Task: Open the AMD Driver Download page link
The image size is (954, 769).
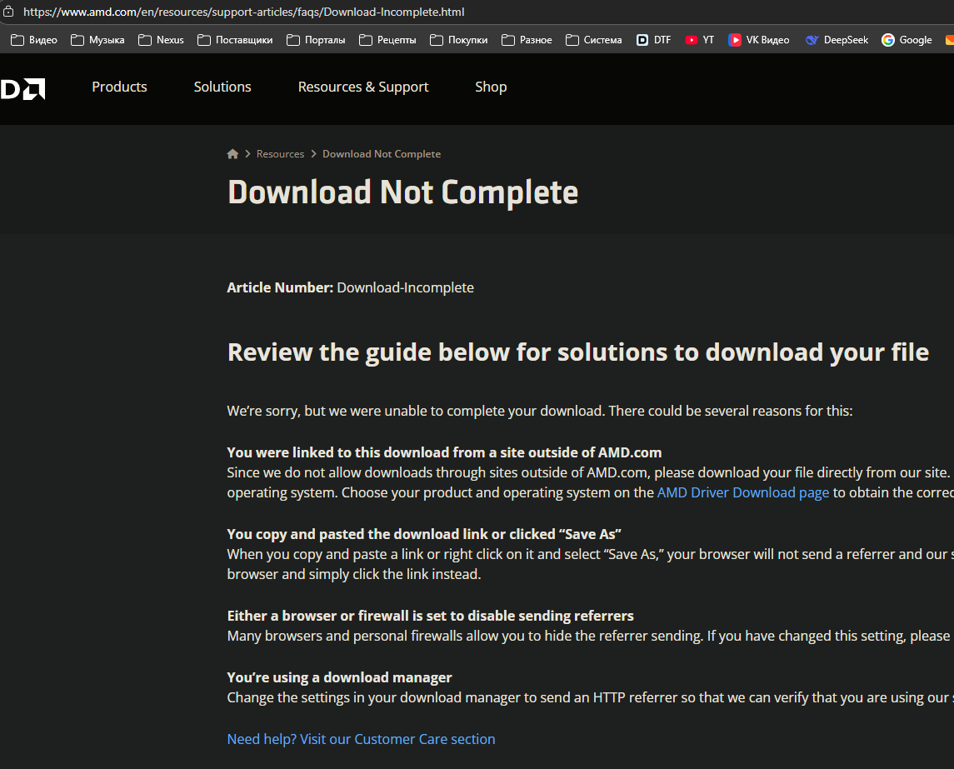Action: 743,492
